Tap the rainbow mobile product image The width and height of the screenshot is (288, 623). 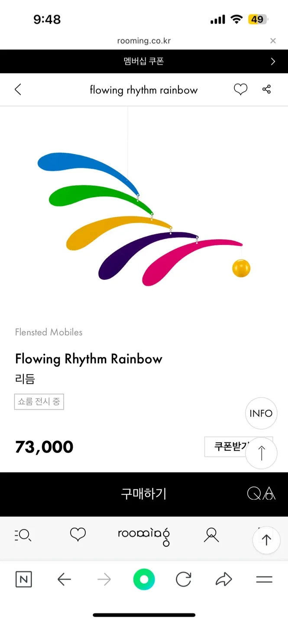(144, 216)
